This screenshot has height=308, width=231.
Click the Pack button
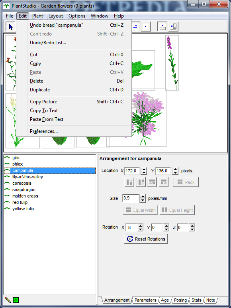(x=186, y=182)
